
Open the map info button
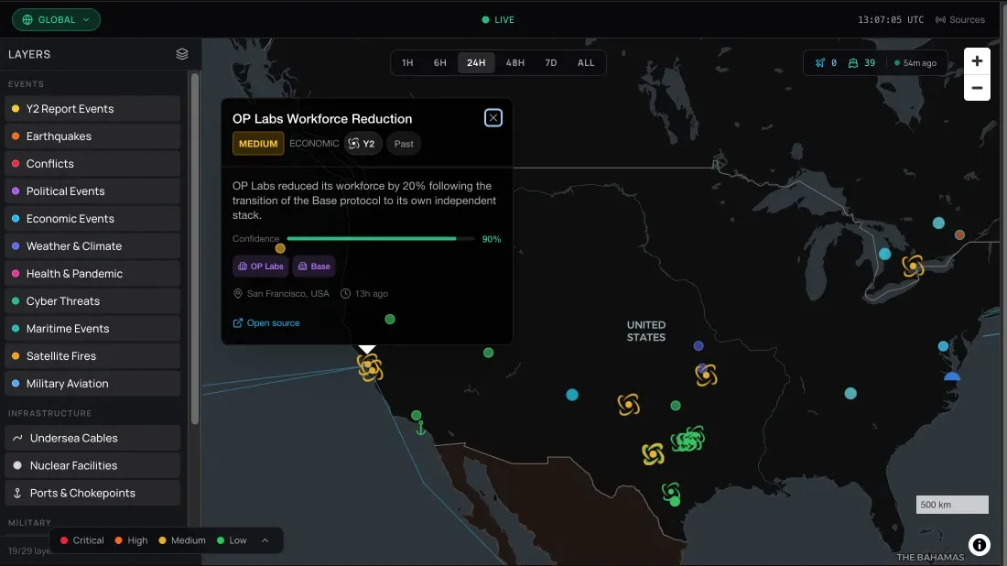pos(980,545)
